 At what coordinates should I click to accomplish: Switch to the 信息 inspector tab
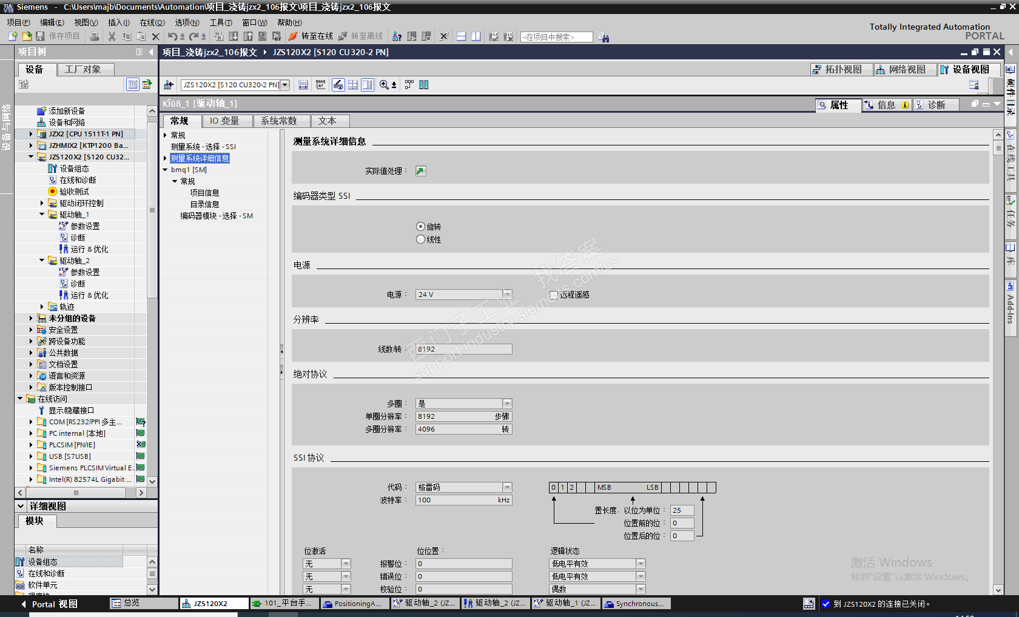(886, 105)
